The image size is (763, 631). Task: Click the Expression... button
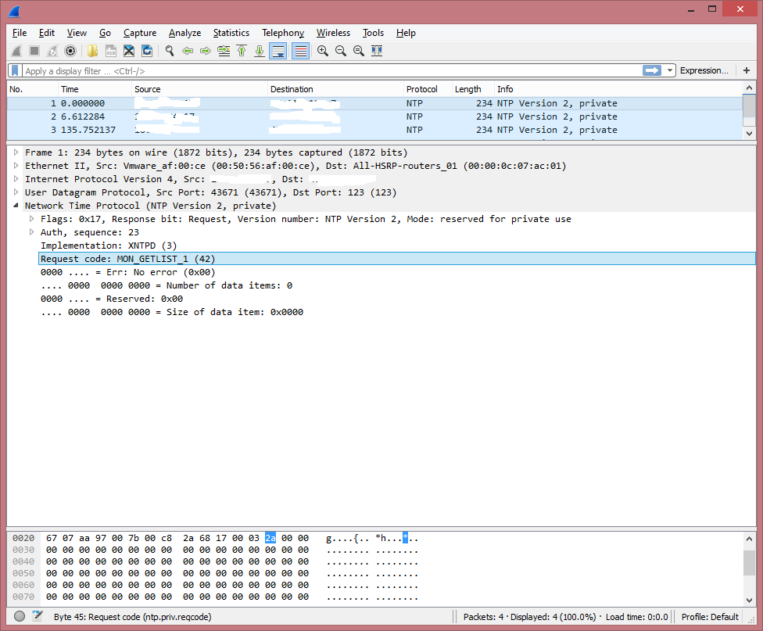(704, 70)
